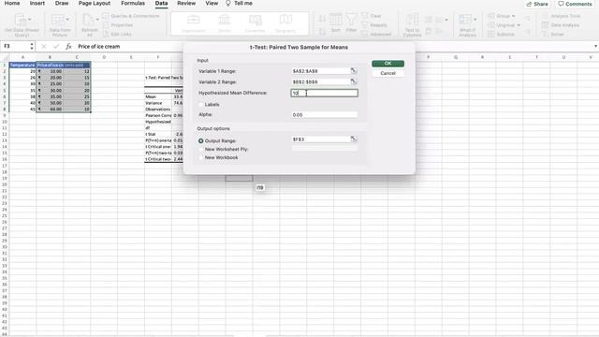Click the Tell me search box
This screenshot has width=599, height=337.
(240, 3)
